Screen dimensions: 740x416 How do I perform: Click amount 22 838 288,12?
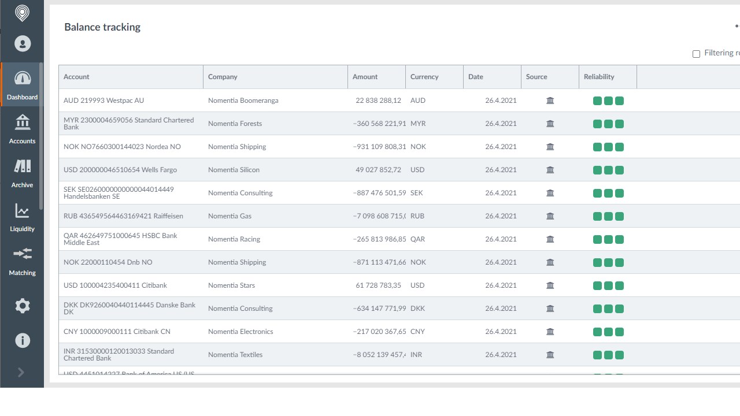[379, 101]
